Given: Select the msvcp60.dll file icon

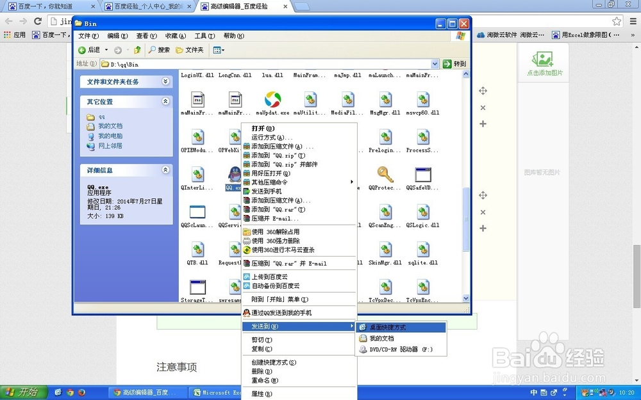Looking at the screenshot, I should click(422, 99).
